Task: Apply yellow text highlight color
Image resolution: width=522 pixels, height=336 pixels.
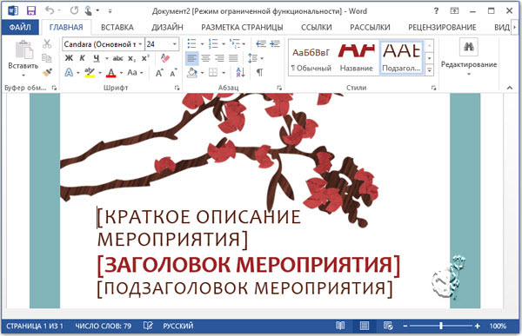Action: click(x=90, y=72)
